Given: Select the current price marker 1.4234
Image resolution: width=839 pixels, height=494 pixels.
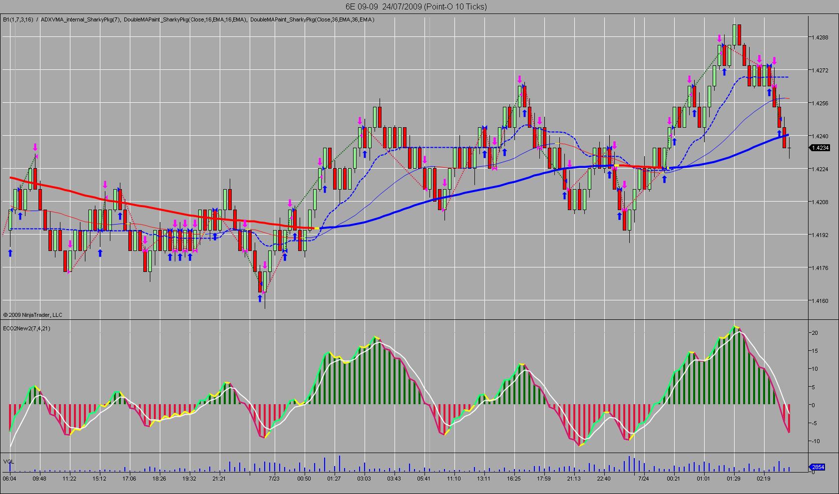Looking at the screenshot, I should point(820,148).
